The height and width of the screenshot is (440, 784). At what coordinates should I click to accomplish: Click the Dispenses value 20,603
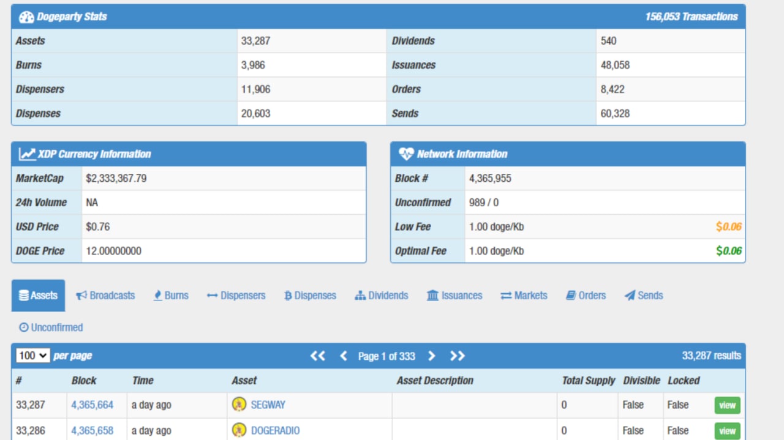255,113
